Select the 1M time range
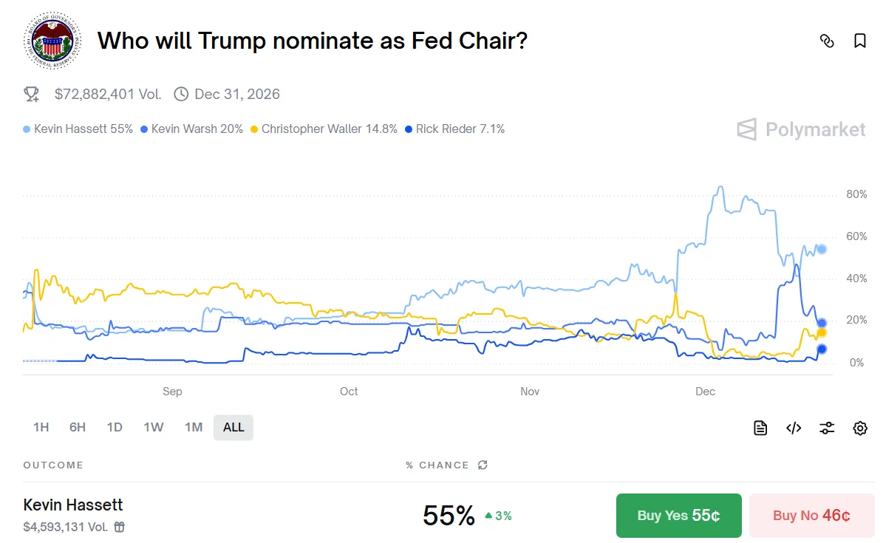883x543 pixels. click(x=193, y=427)
